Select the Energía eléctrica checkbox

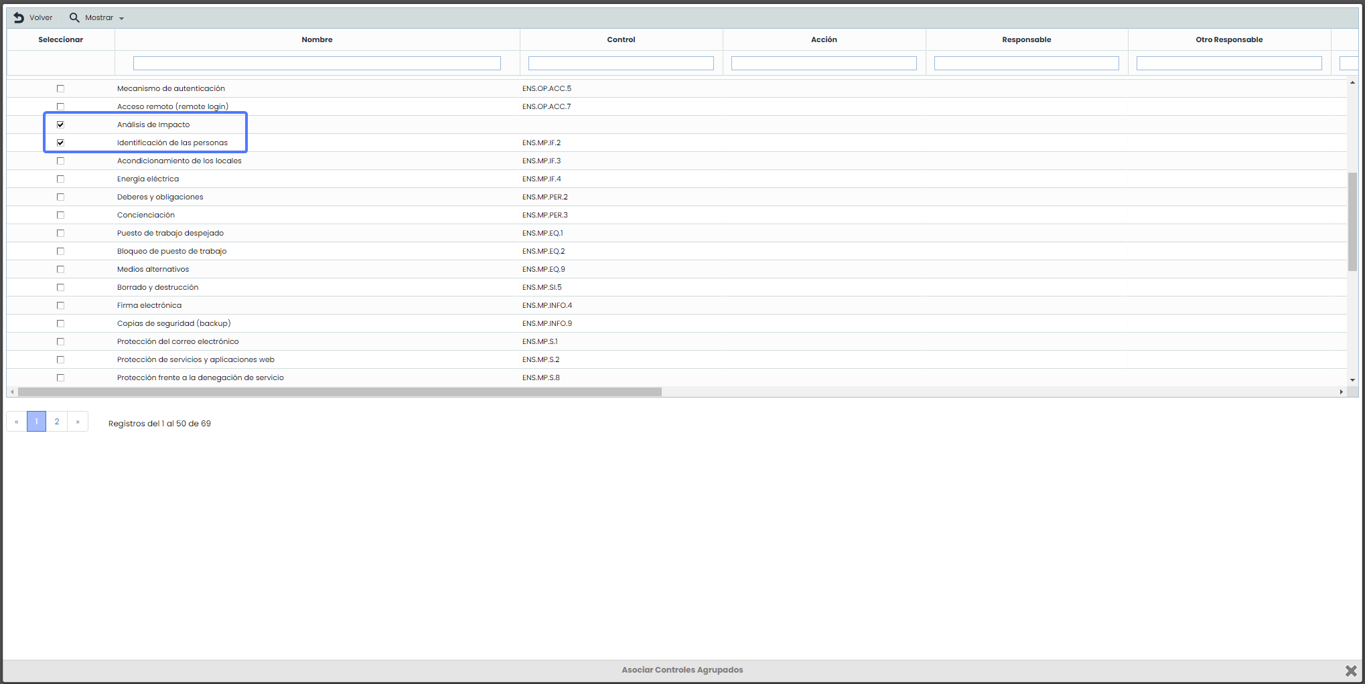coord(60,179)
